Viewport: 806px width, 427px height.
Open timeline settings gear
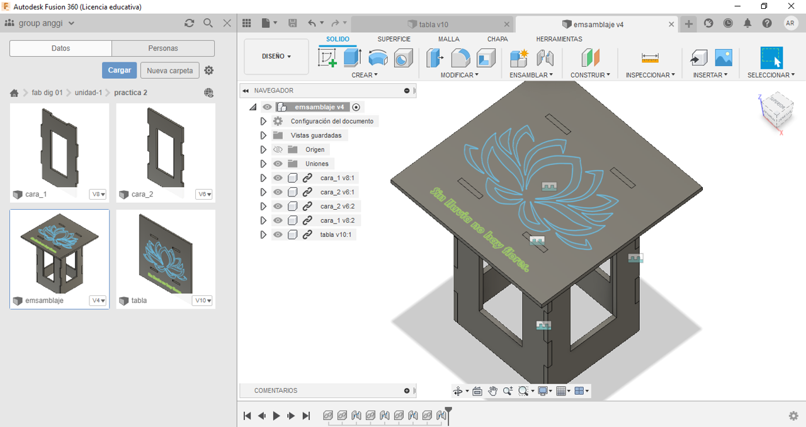pyautogui.click(x=793, y=416)
